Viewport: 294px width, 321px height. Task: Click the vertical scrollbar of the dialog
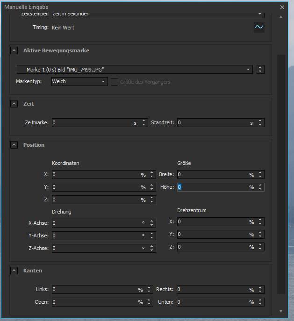coord(280,173)
